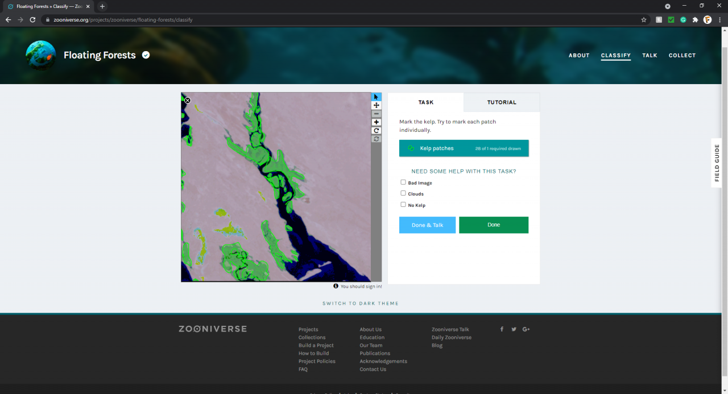Image resolution: width=728 pixels, height=394 pixels.
Task: Open footer Our Team link
Action: 371,346
